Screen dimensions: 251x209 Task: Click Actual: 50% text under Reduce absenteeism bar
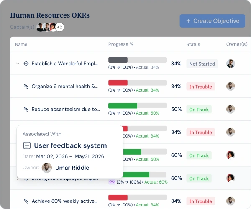coord(148,113)
